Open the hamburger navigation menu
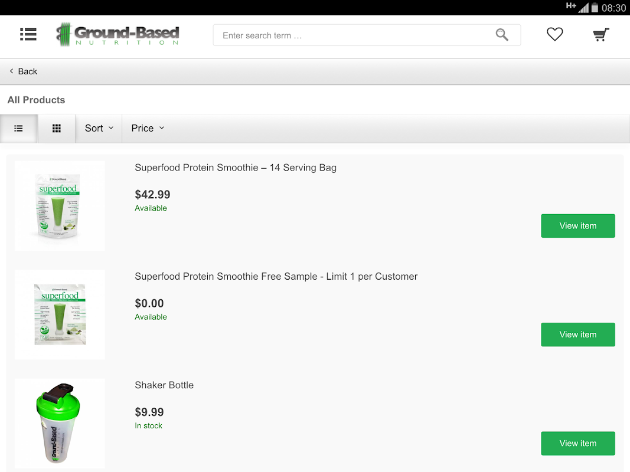Viewport: 630px width, 472px height. [x=28, y=35]
